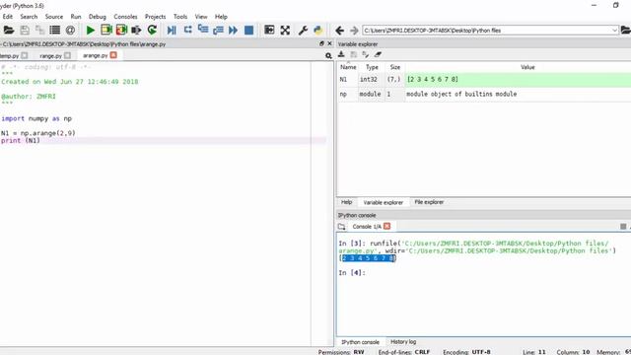Step into function in debugger
The image size is (631, 355).
[203, 31]
